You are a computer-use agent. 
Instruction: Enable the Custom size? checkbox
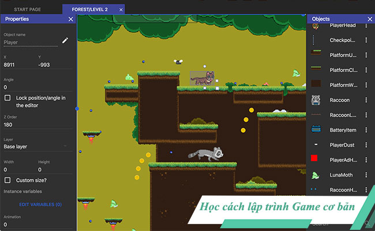pos(7,180)
